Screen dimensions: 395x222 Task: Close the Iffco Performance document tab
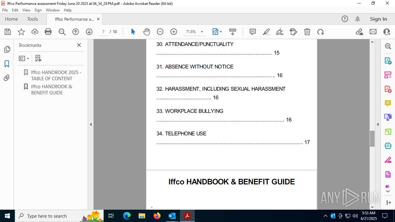(98, 19)
